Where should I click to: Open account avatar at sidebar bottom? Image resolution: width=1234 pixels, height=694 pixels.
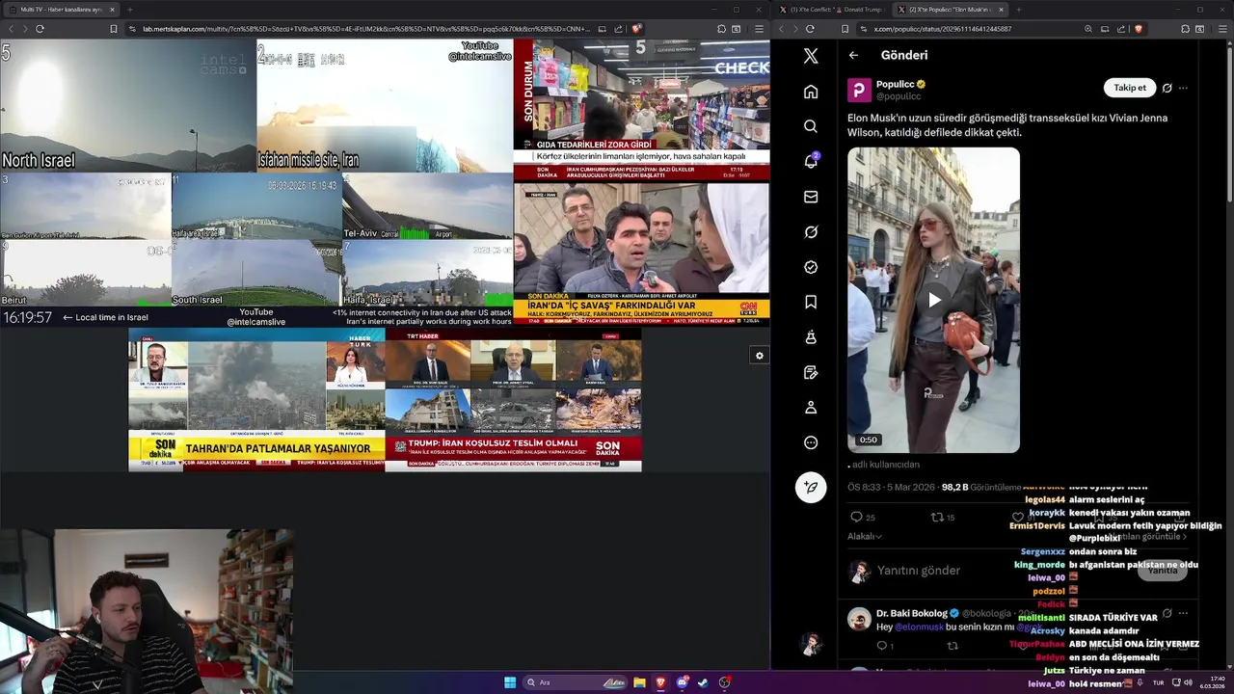[811, 644]
